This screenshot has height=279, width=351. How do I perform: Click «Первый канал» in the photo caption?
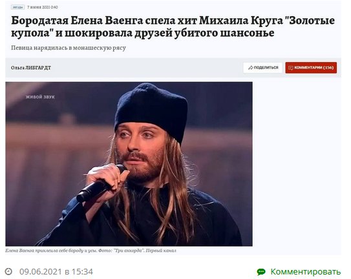161,251
